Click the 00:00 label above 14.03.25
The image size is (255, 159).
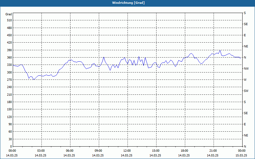pos(12,151)
